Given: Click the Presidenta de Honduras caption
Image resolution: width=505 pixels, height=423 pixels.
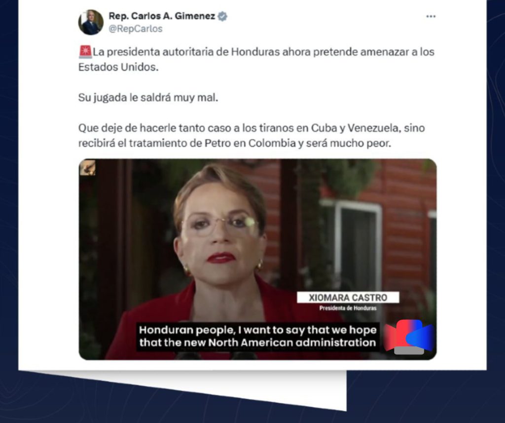Looking at the screenshot, I should [x=348, y=308].
